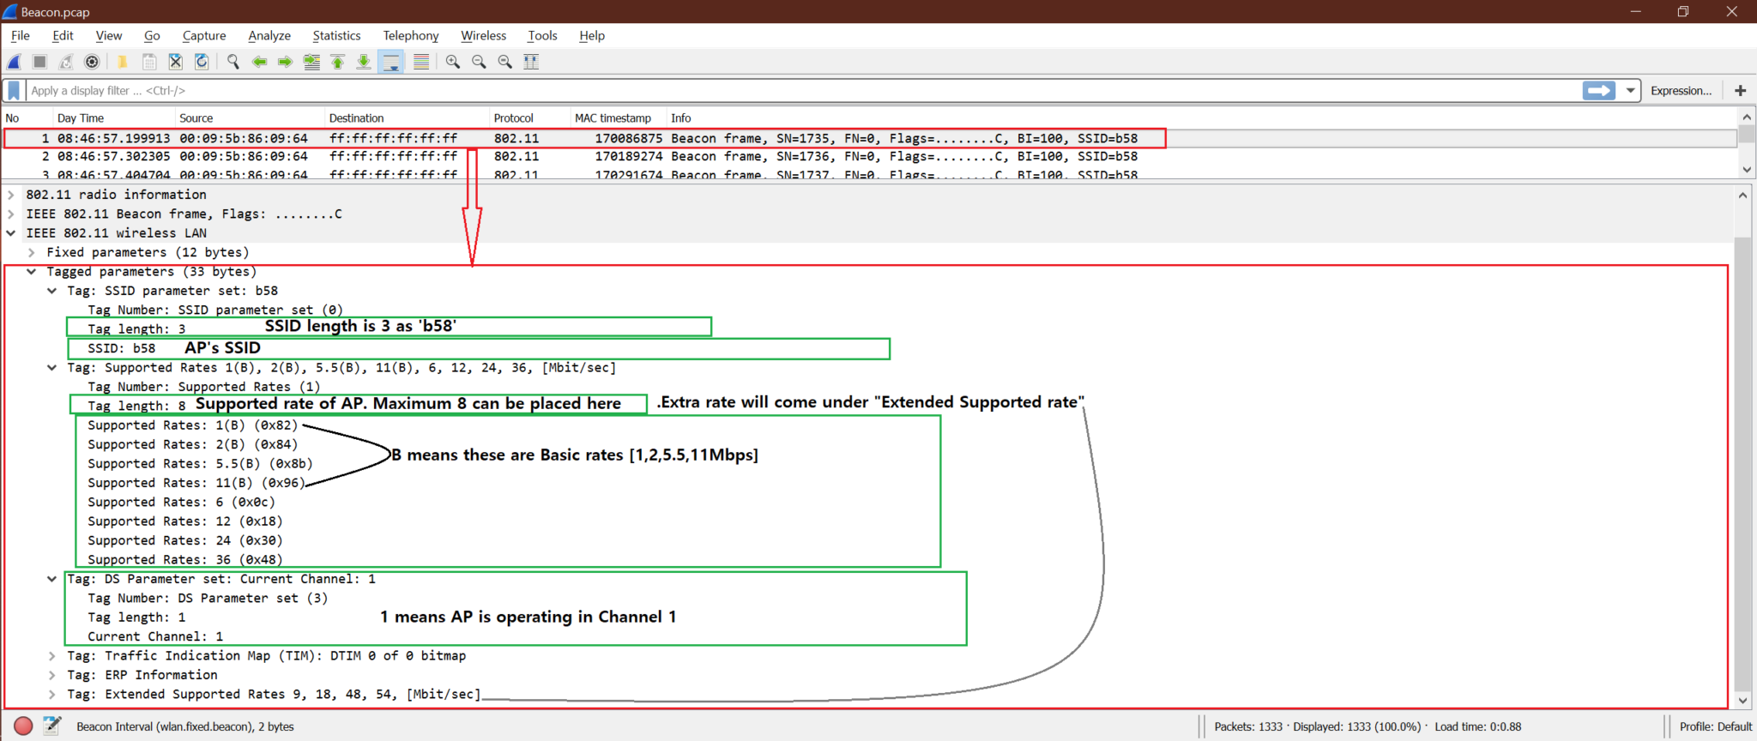Select the 'Current Channel: 1' row
The width and height of the screenshot is (1757, 741).
click(x=155, y=636)
